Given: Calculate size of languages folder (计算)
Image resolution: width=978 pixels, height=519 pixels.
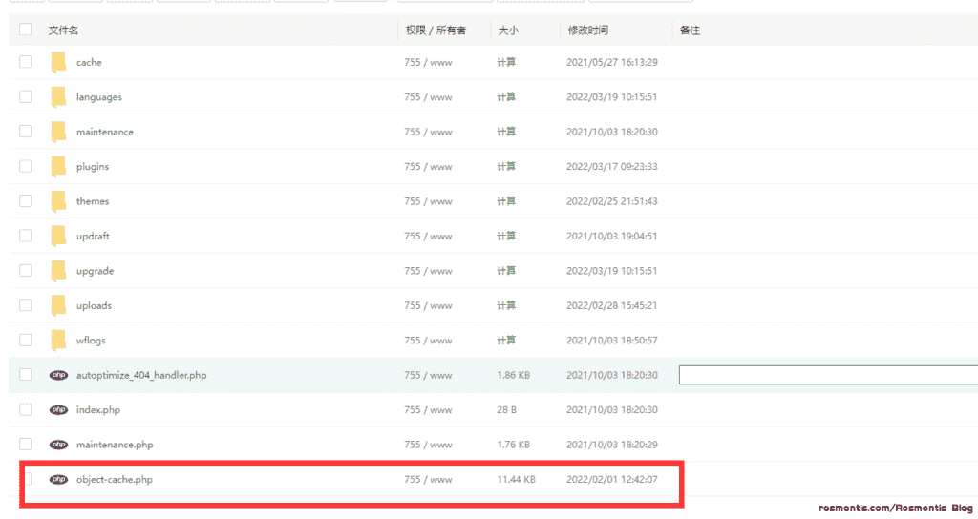Looking at the screenshot, I should coord(506,97).
